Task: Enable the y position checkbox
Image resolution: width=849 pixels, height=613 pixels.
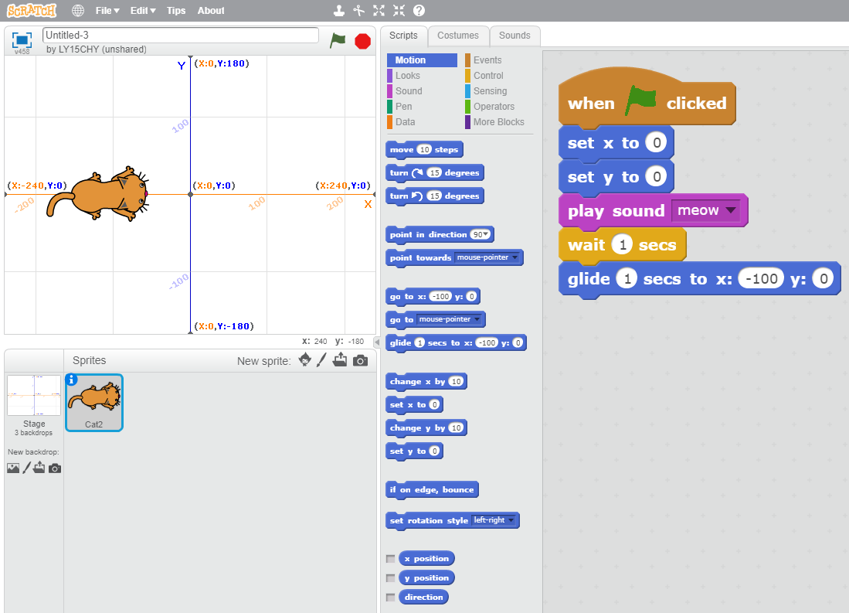Action: coord(391,578)
